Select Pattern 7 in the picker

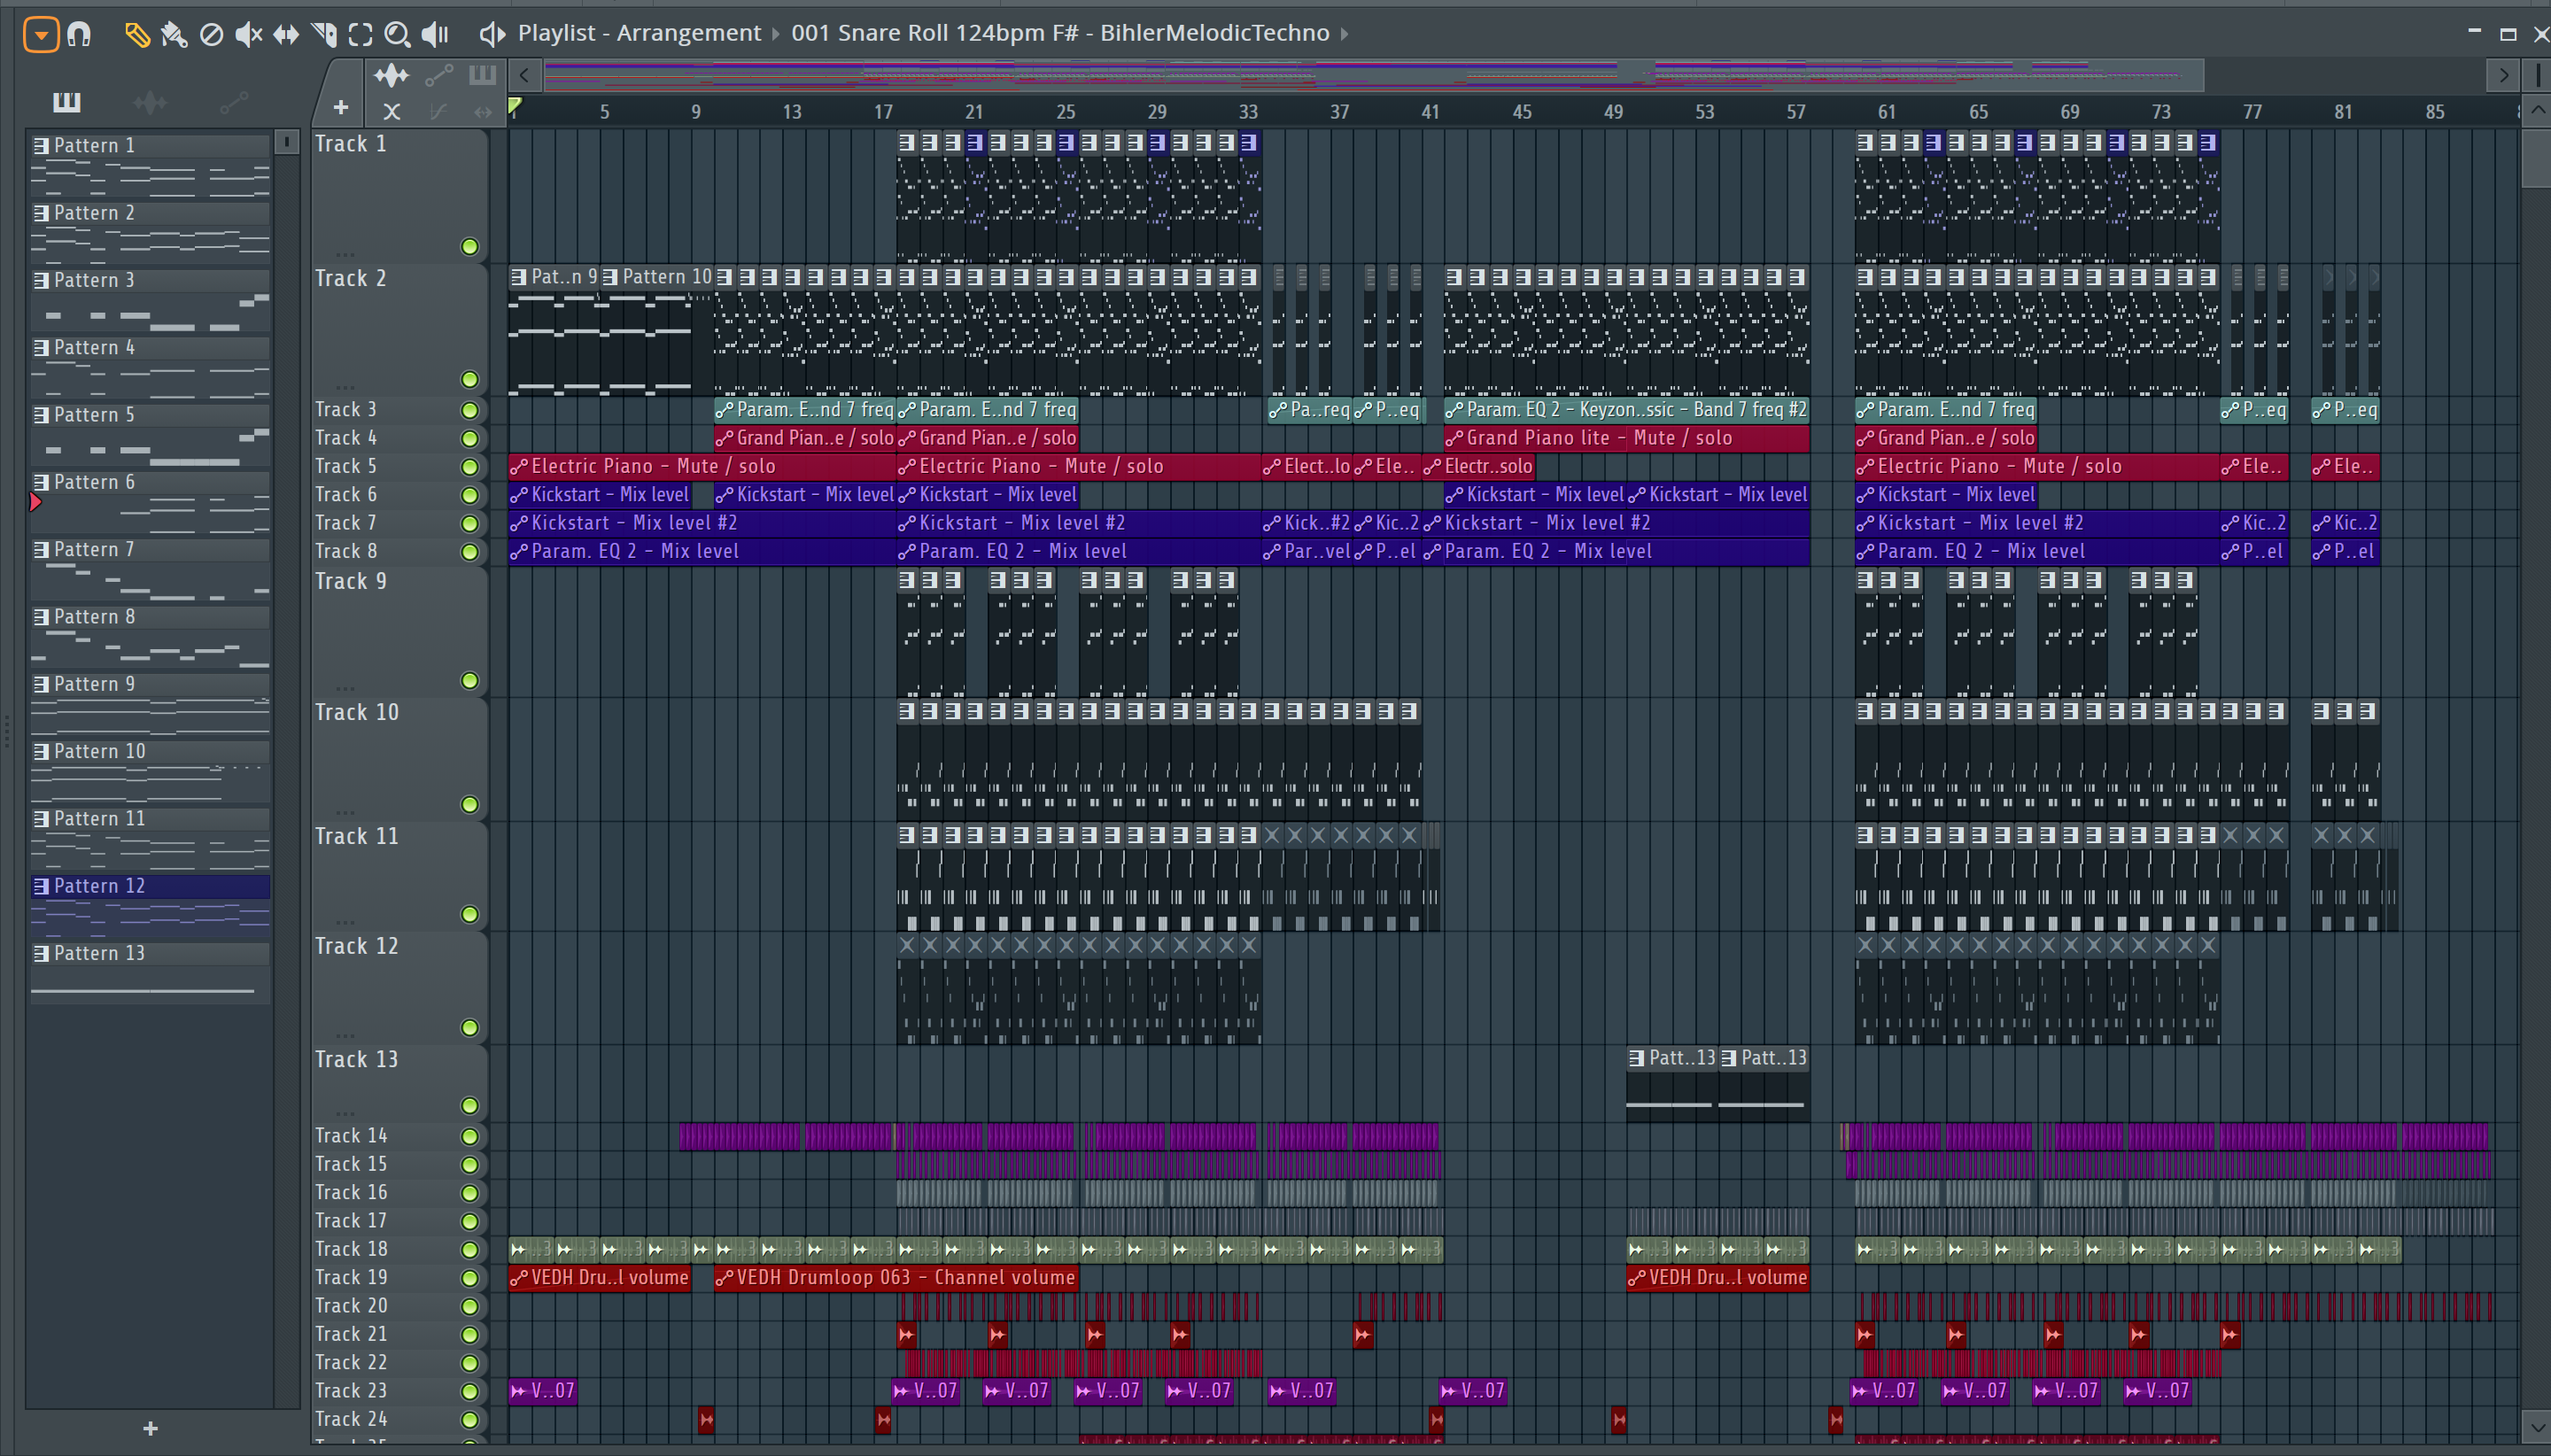click(94, 550)
